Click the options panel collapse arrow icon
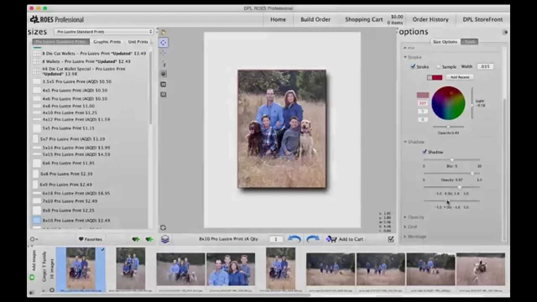Viewport: 537px width, 302px height. coord(505,32)
